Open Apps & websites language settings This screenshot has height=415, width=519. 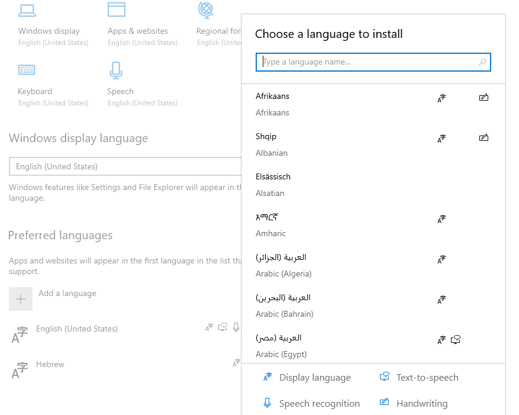click(x=137, y=31)
